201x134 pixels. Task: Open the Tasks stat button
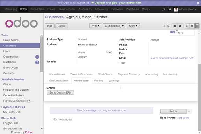(x=182, y=32)
